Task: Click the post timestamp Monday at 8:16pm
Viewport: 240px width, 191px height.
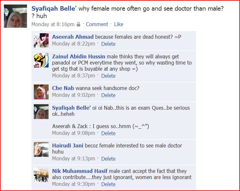Action: pyautogui.click(x=53, y=24)
